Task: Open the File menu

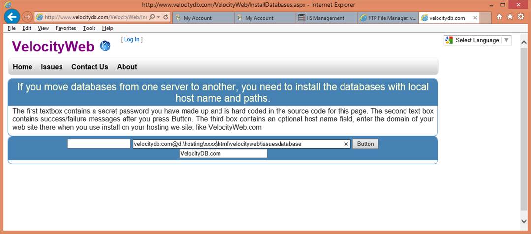Action: pos(11,28)
